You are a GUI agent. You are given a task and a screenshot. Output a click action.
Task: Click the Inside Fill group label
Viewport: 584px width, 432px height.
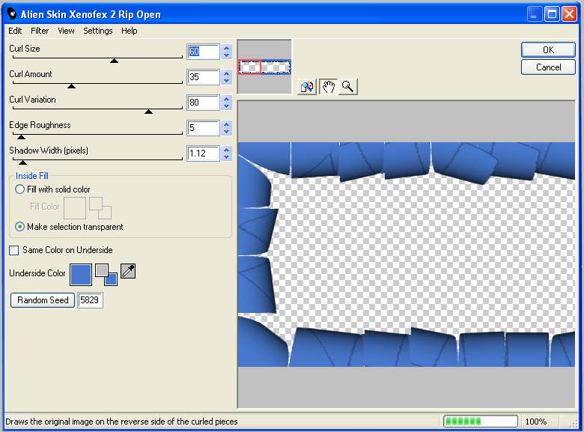click(32, 176)
